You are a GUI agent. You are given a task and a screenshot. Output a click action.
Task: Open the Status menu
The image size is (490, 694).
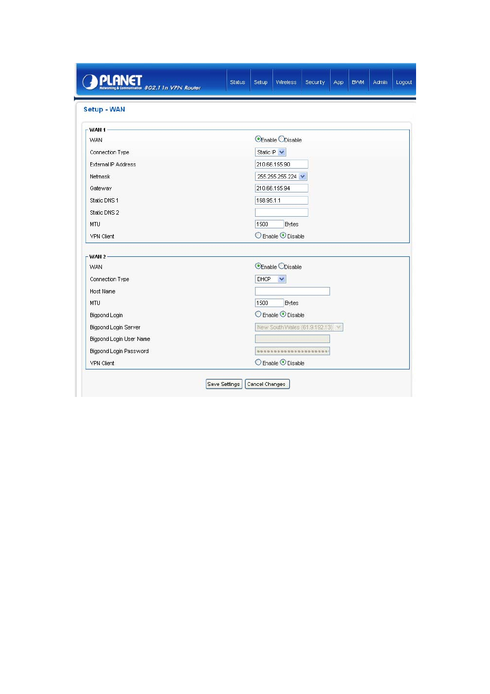(238, 82)
